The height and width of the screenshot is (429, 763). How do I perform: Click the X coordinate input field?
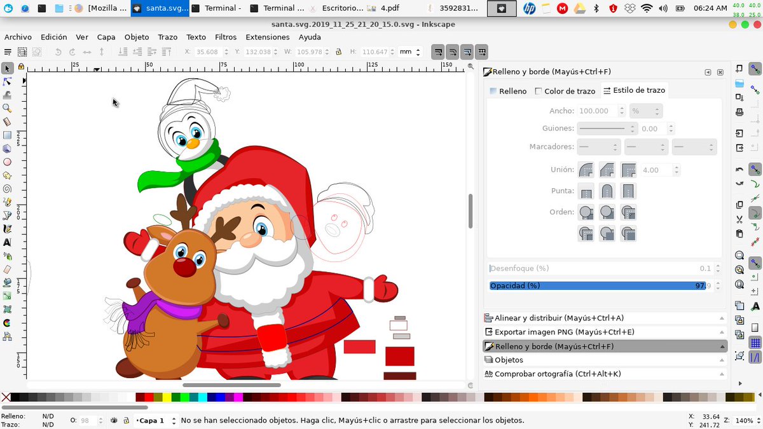coord(207,52)
